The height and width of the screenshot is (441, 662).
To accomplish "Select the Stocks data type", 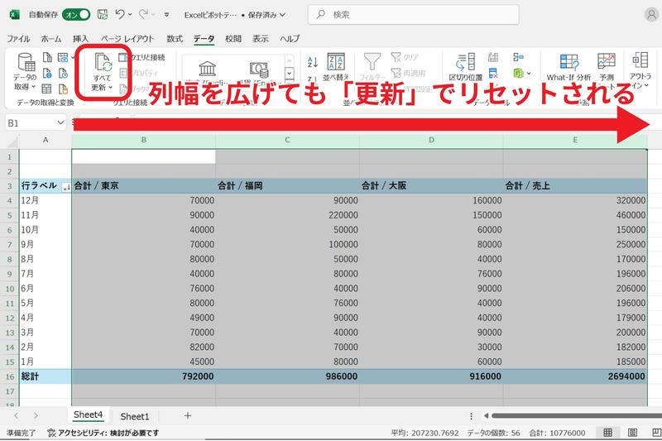I will (x=208, y=70).
